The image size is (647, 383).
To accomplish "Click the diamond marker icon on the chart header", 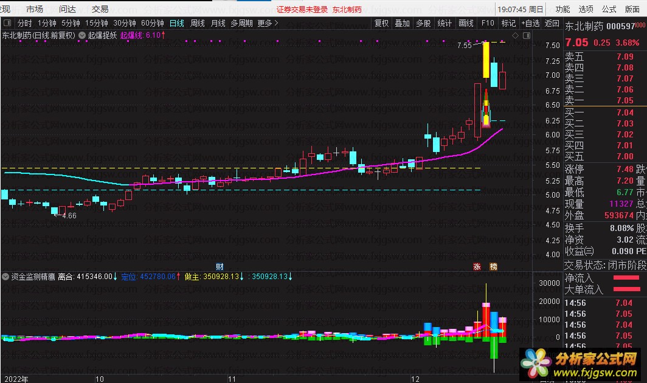I will pos(516,35).
